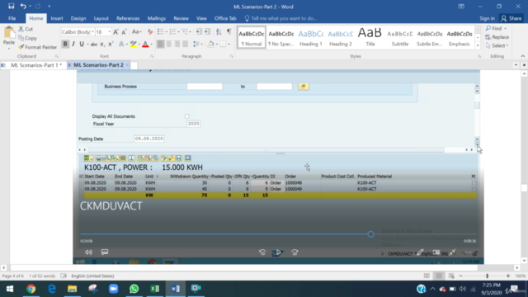Expand the Styles gallery
This screenshot has height=297, width=528.
(478, 46)
